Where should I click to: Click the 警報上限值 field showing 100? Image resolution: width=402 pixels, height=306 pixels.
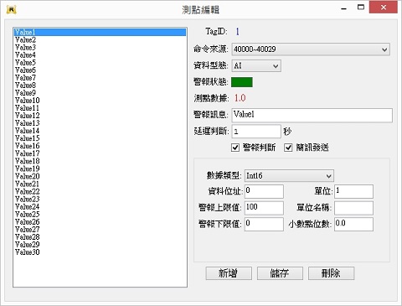(x=264, y=208)
